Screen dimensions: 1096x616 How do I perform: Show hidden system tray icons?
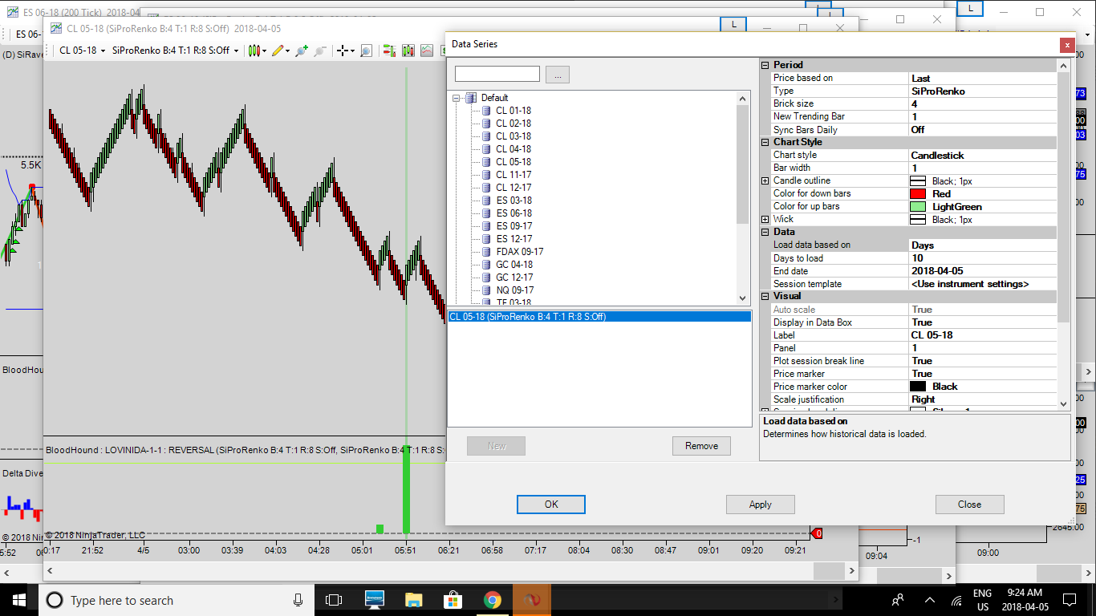tap(930, 600)
